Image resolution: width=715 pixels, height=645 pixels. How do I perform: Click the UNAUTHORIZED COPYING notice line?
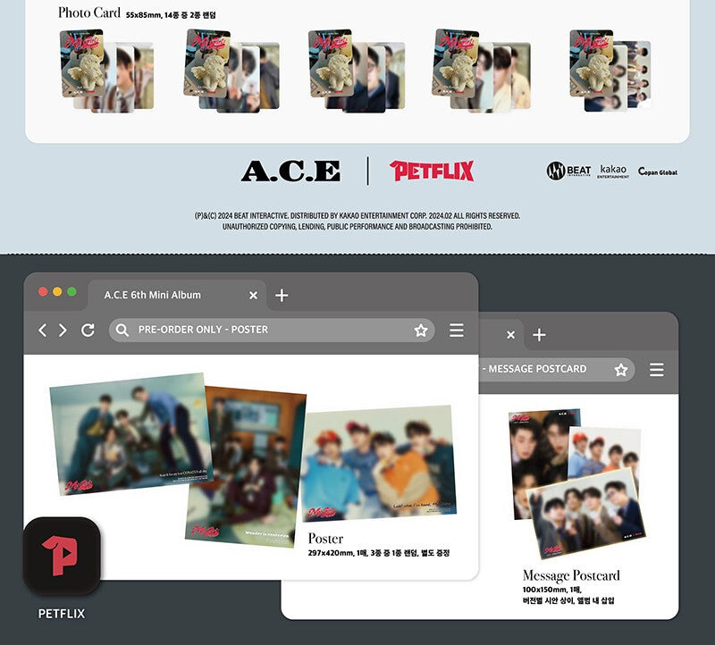tap(357, 227)
